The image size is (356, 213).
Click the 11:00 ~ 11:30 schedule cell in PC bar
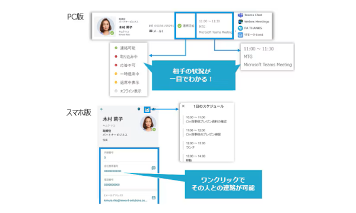(215, 26)
